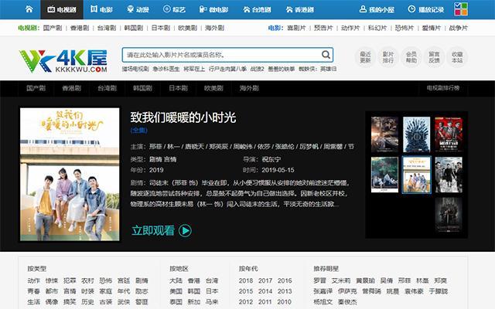Open 海外剧 in the black category bar

(x=249, y=88)
